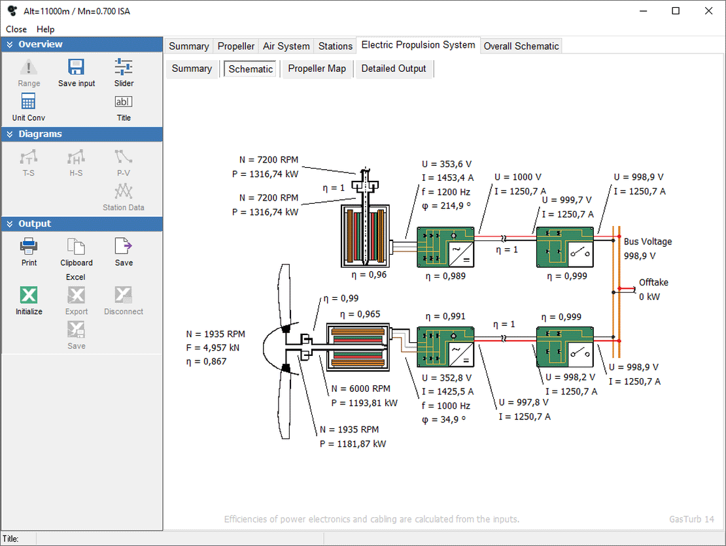Collapse the Overview panel section
726x546 pixels.
tap(10, 44)
